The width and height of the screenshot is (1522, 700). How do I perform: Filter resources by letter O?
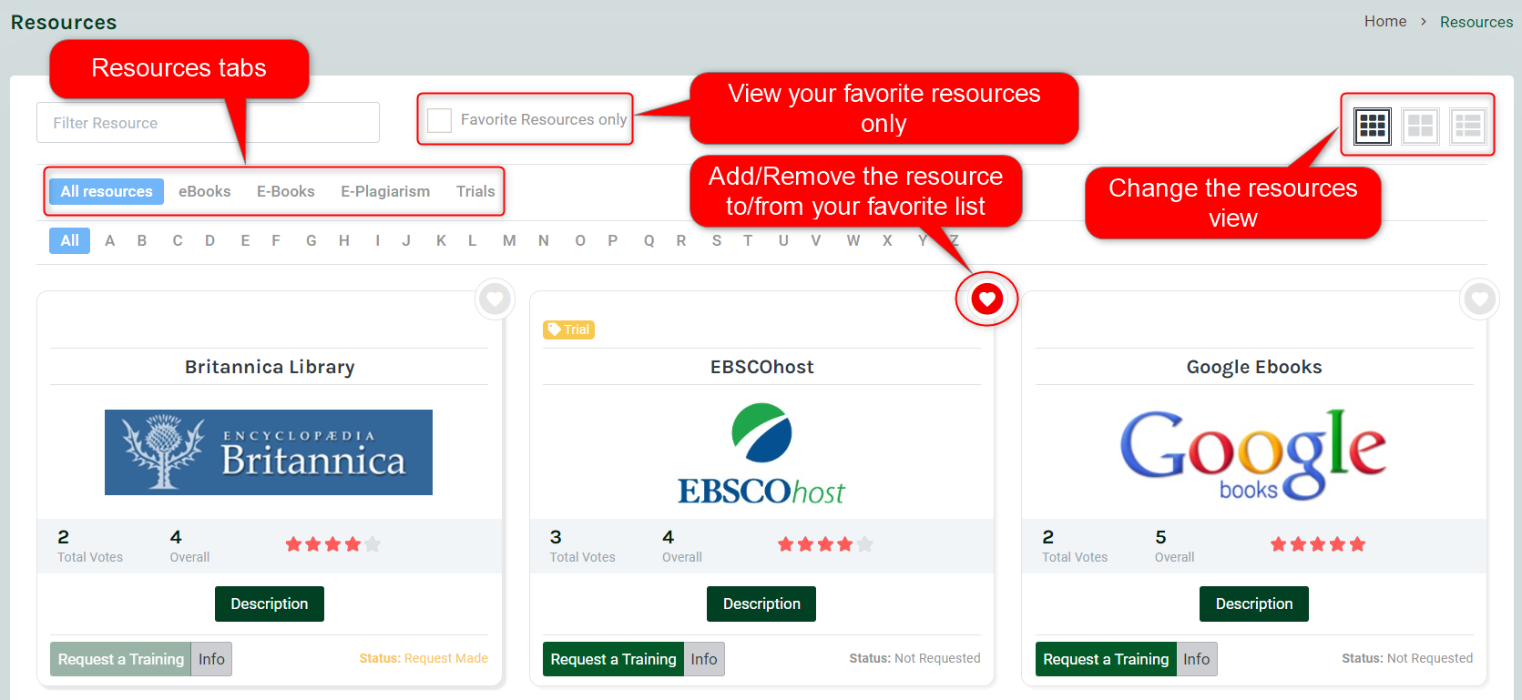pyautogui.click(x=580, y=240)
